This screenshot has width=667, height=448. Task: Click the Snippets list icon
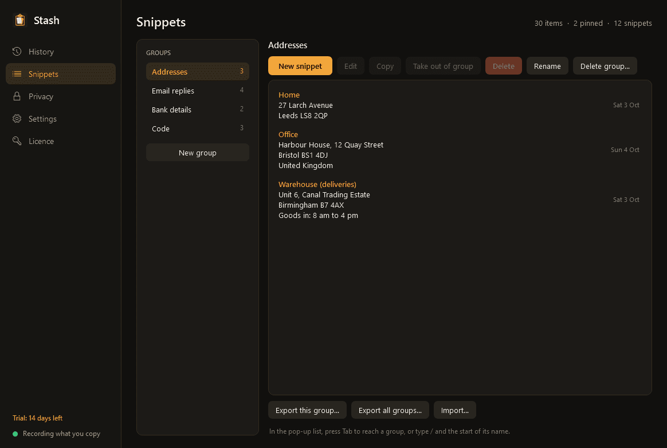coord(17,73)
